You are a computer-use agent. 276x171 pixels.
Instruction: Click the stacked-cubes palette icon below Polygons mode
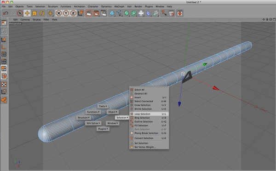(x=4, y=76)
